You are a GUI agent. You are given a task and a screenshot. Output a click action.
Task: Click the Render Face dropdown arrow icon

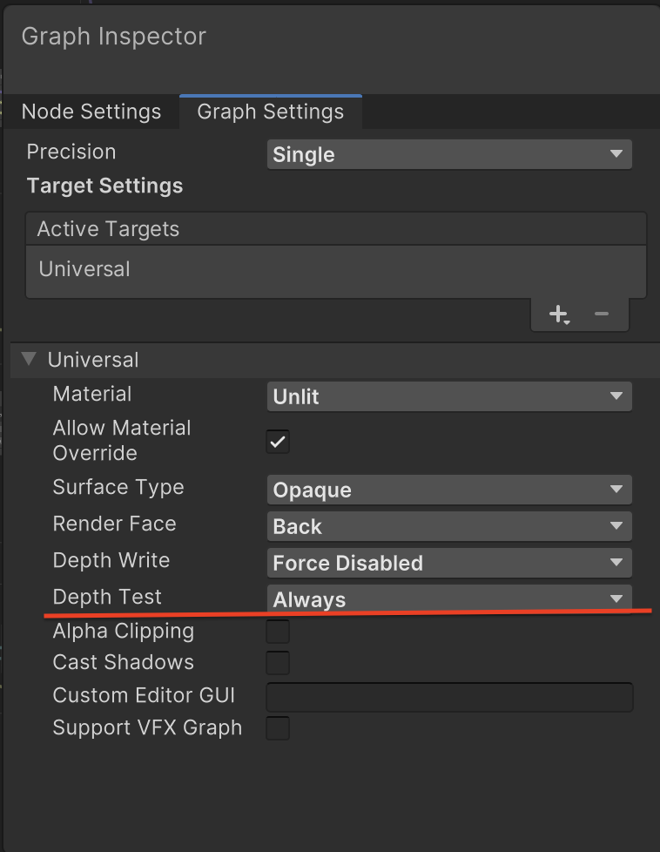click(620, 526)
